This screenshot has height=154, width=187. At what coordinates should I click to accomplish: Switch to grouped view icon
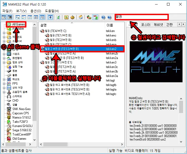[x=42, y=17]
